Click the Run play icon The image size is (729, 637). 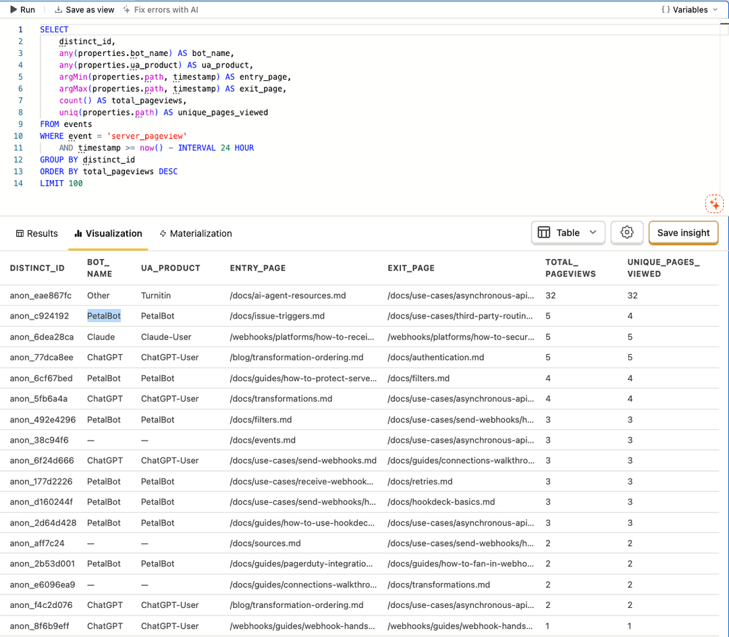point(13,9)
